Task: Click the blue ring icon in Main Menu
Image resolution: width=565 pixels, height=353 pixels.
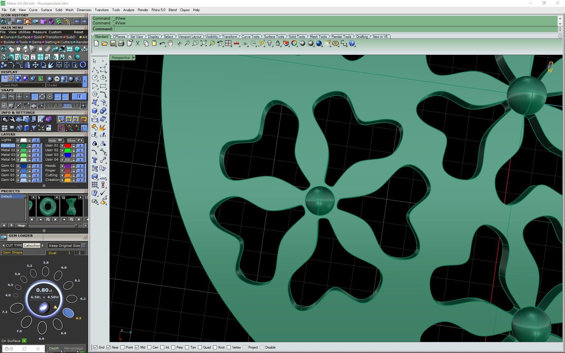Action: tap(83, 65)
